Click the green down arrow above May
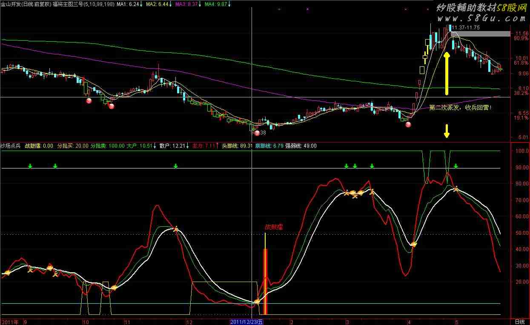The width and height of the screenshot is (530, 325). [x=456, y=166]
